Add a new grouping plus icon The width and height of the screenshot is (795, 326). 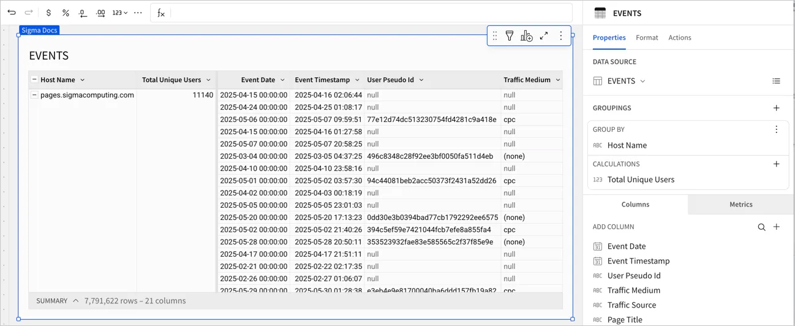point(777,108)
